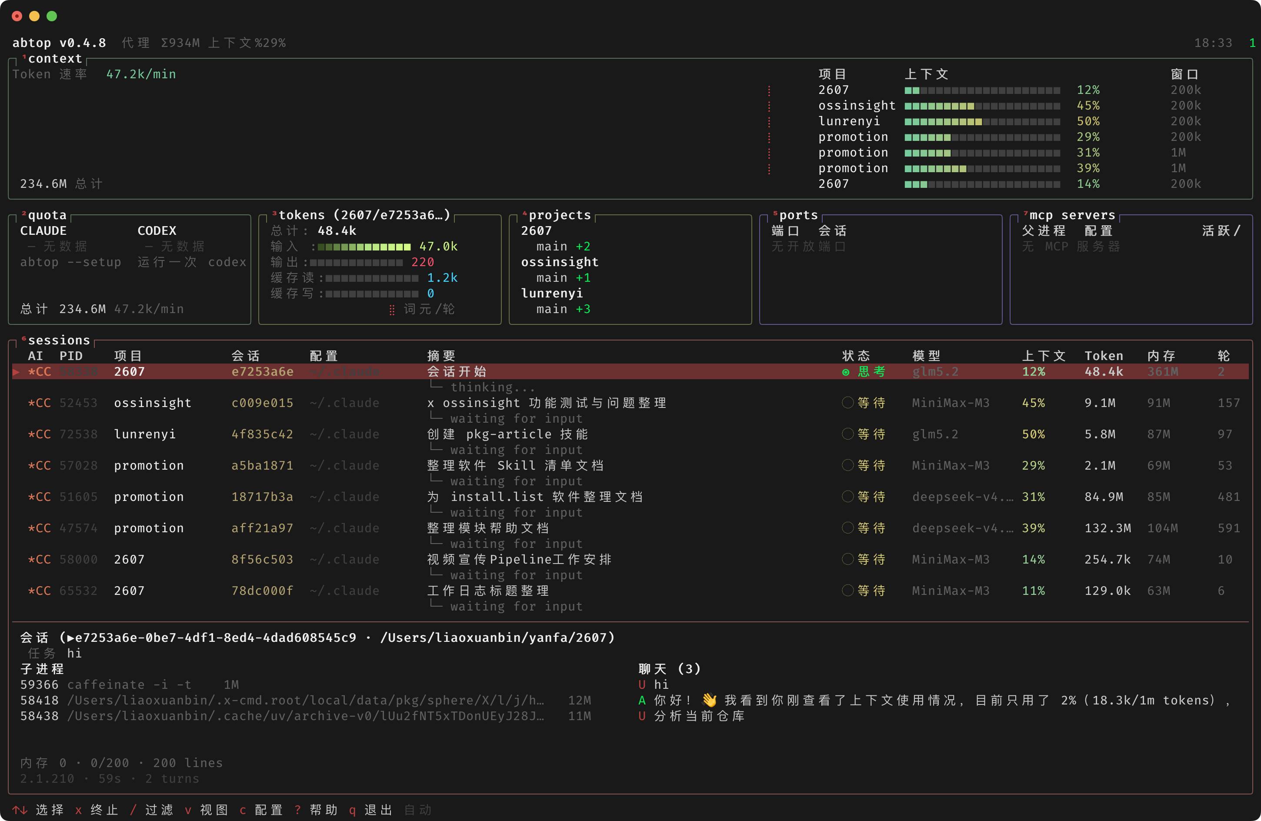
Task: Click the thinking... sub-line under e7253a6e
Action: coord(493,387)
